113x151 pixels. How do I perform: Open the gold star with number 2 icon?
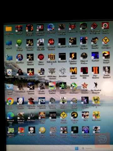click(30, 42)
